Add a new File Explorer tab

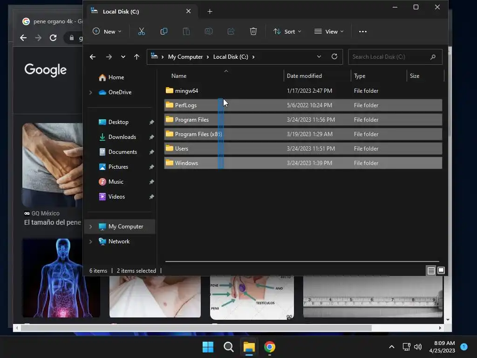click(210, 11)
